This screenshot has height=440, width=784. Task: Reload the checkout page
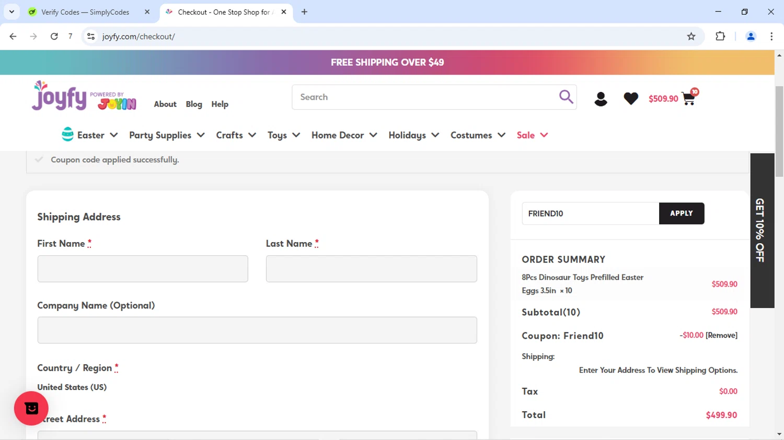click(54, 37)
